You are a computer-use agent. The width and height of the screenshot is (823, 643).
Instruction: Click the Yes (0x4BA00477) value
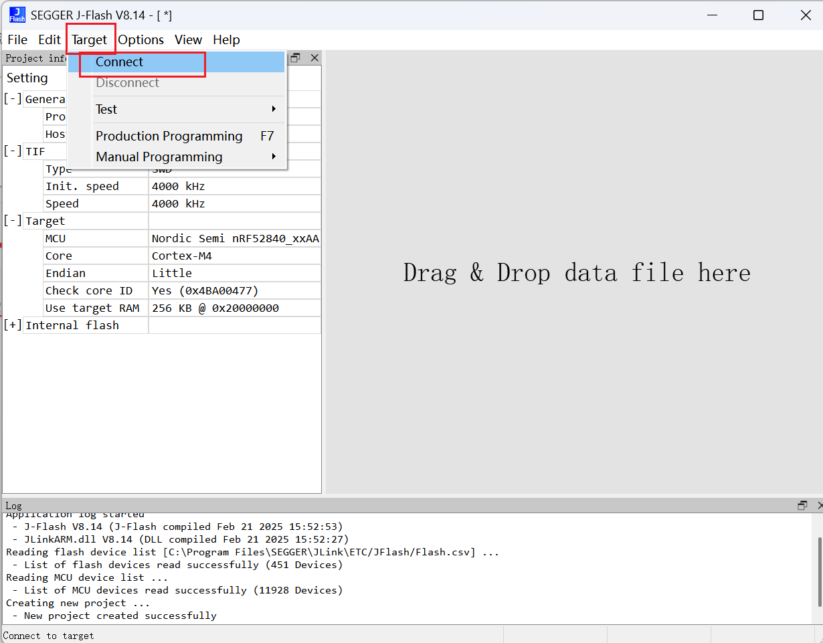205,290
